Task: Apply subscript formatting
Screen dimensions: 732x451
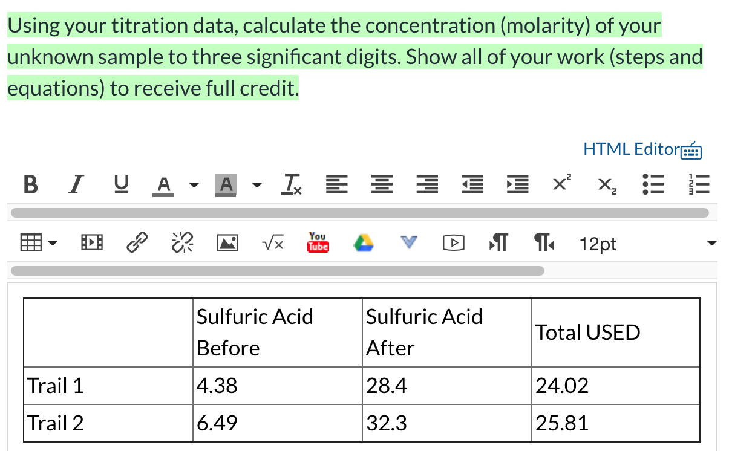Action: click(x=606, y=185)
